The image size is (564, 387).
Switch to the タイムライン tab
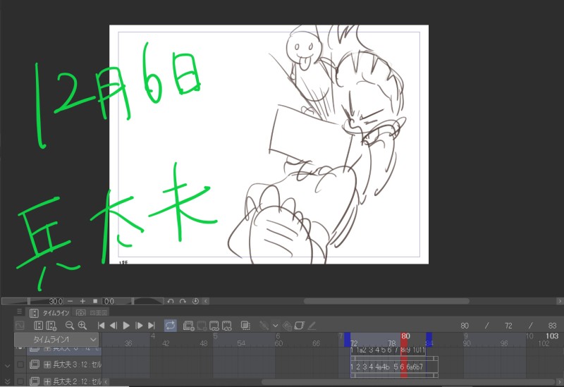[x=49, y=313]
